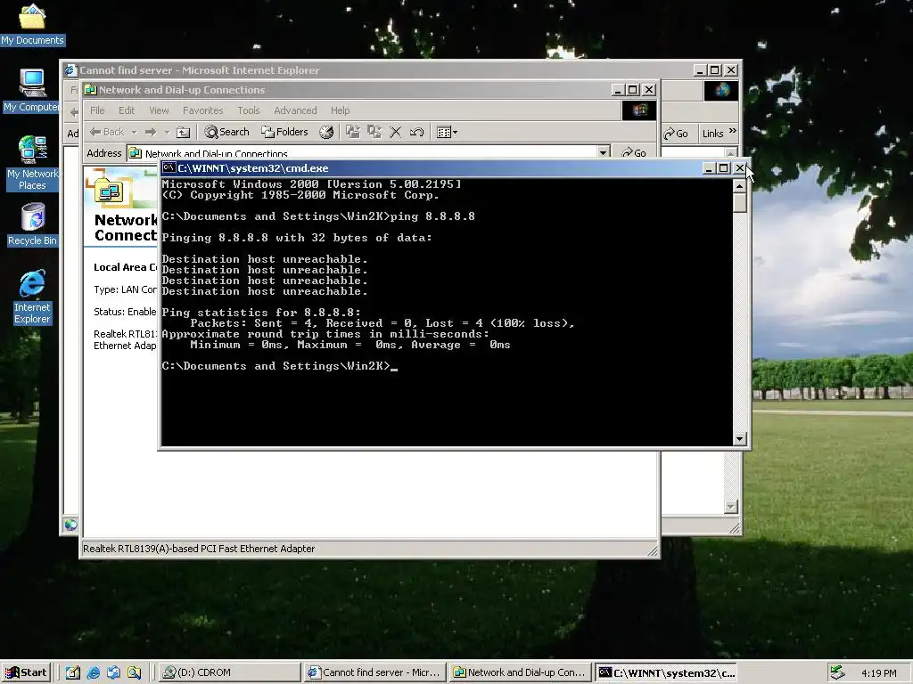
Task: Click the cmd.exe title bar system icon
Action: 169,168
